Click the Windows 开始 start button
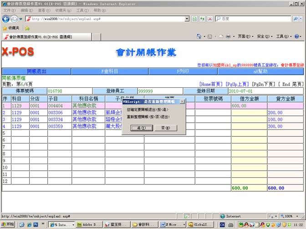Image resolution: width=306 pixels, height=229 pixels. coord(8,224)
